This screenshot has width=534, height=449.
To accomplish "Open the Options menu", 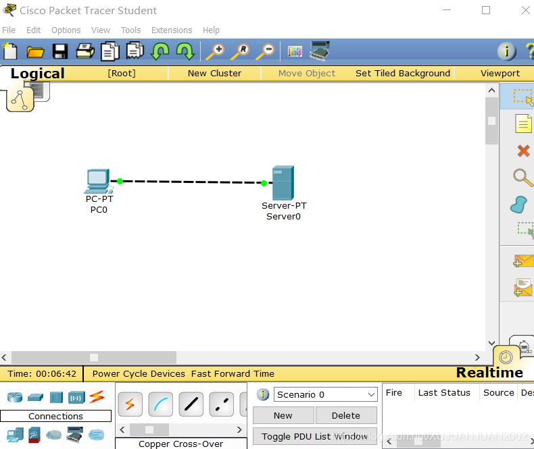I will click(66, 30).
